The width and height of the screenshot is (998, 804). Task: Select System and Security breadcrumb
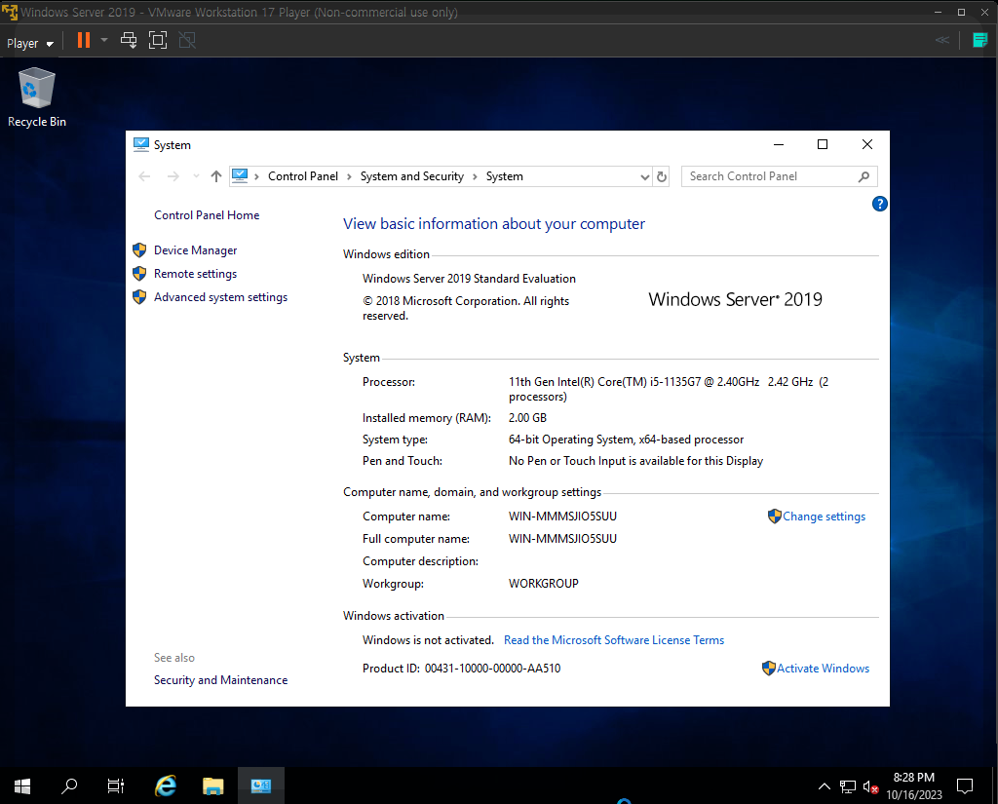tap(412, 176)
